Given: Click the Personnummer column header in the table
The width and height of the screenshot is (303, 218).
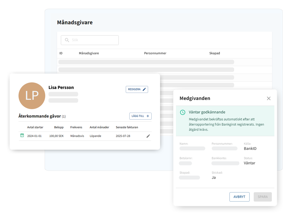Looking at the screenshot, I should point(155,53).
